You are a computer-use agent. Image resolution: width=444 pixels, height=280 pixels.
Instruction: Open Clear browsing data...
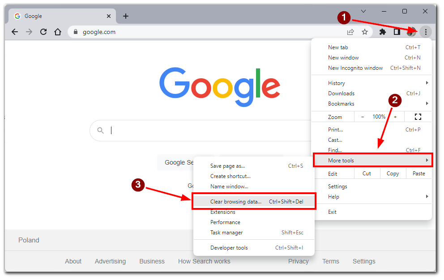tap(254, 202)
